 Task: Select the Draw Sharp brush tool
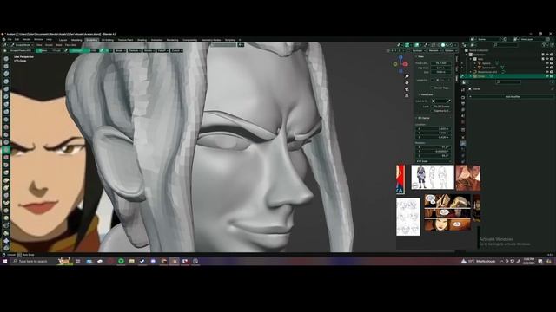click(x=6, y=66)
